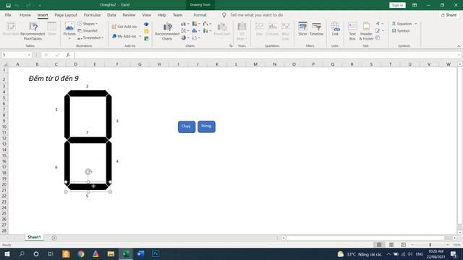Expand the Equation dropdown
Viewport: 463px width, 260px height.
[416, 24]
